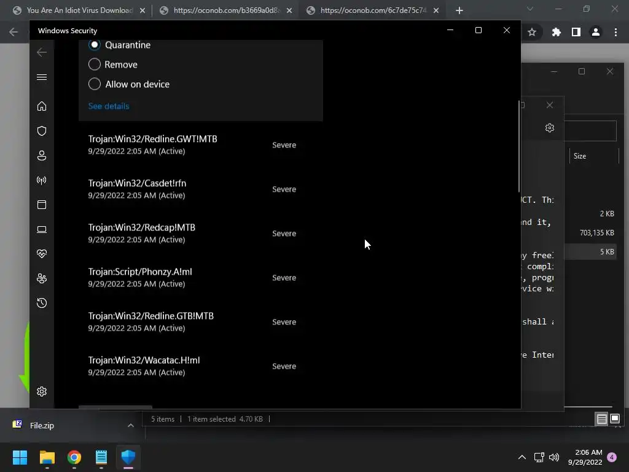Open Device performance & health heart icon

click(42, 254)
